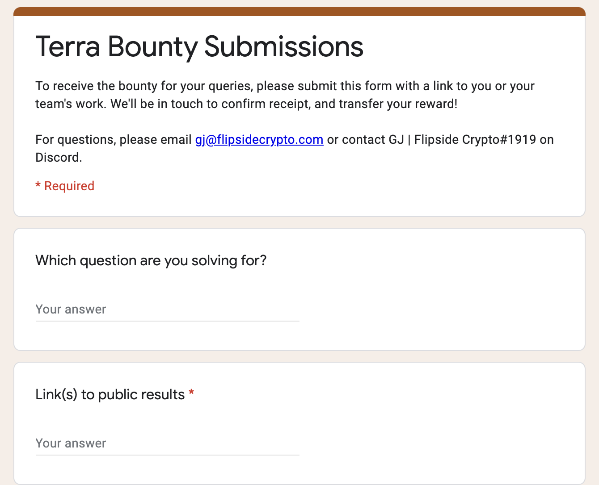Click the word 'Discord.' in the description

point(59,158)
